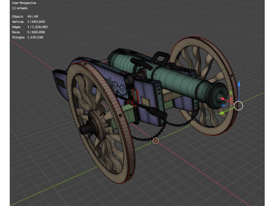Click the Objects 49 / 49 statistic
The width and height of the screenshot is (275, 206).
25,17
